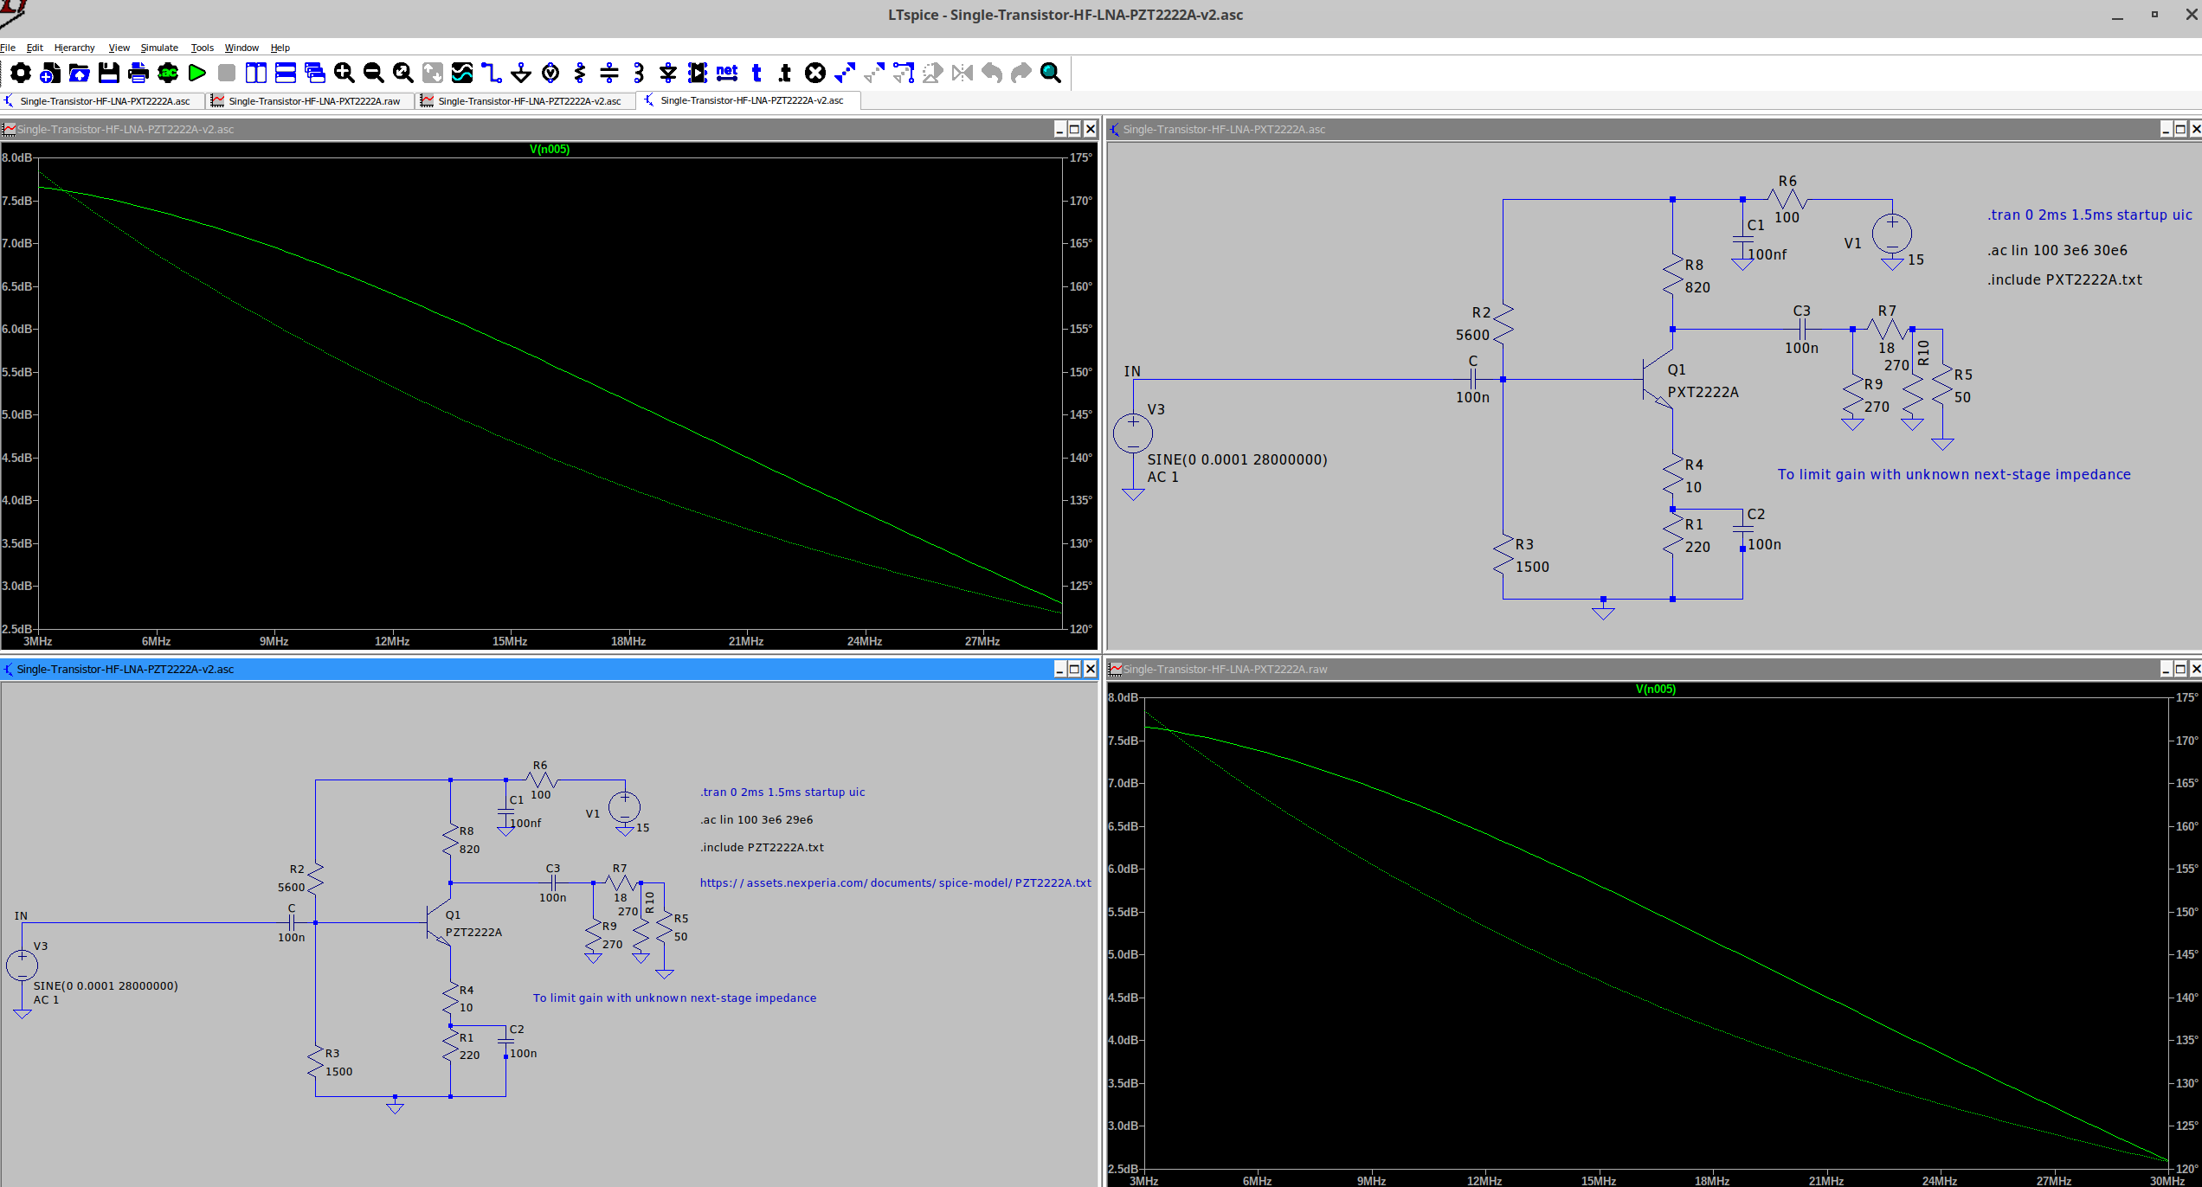This screenshot has height=1187, width=2202.
Task: Click the blue PZT2222A-v2.asc schematic title bar
Action: [519, 669]
